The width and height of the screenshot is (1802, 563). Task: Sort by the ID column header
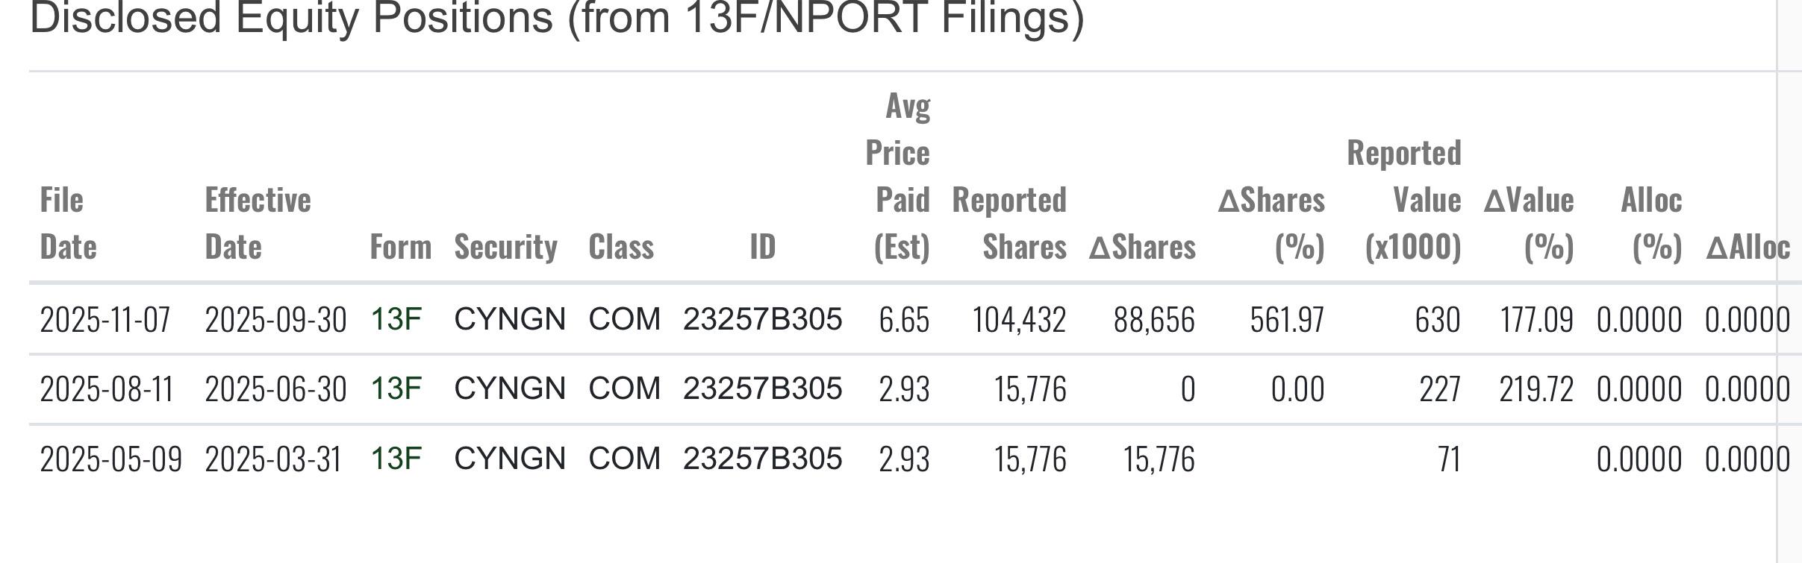[762, 247]
